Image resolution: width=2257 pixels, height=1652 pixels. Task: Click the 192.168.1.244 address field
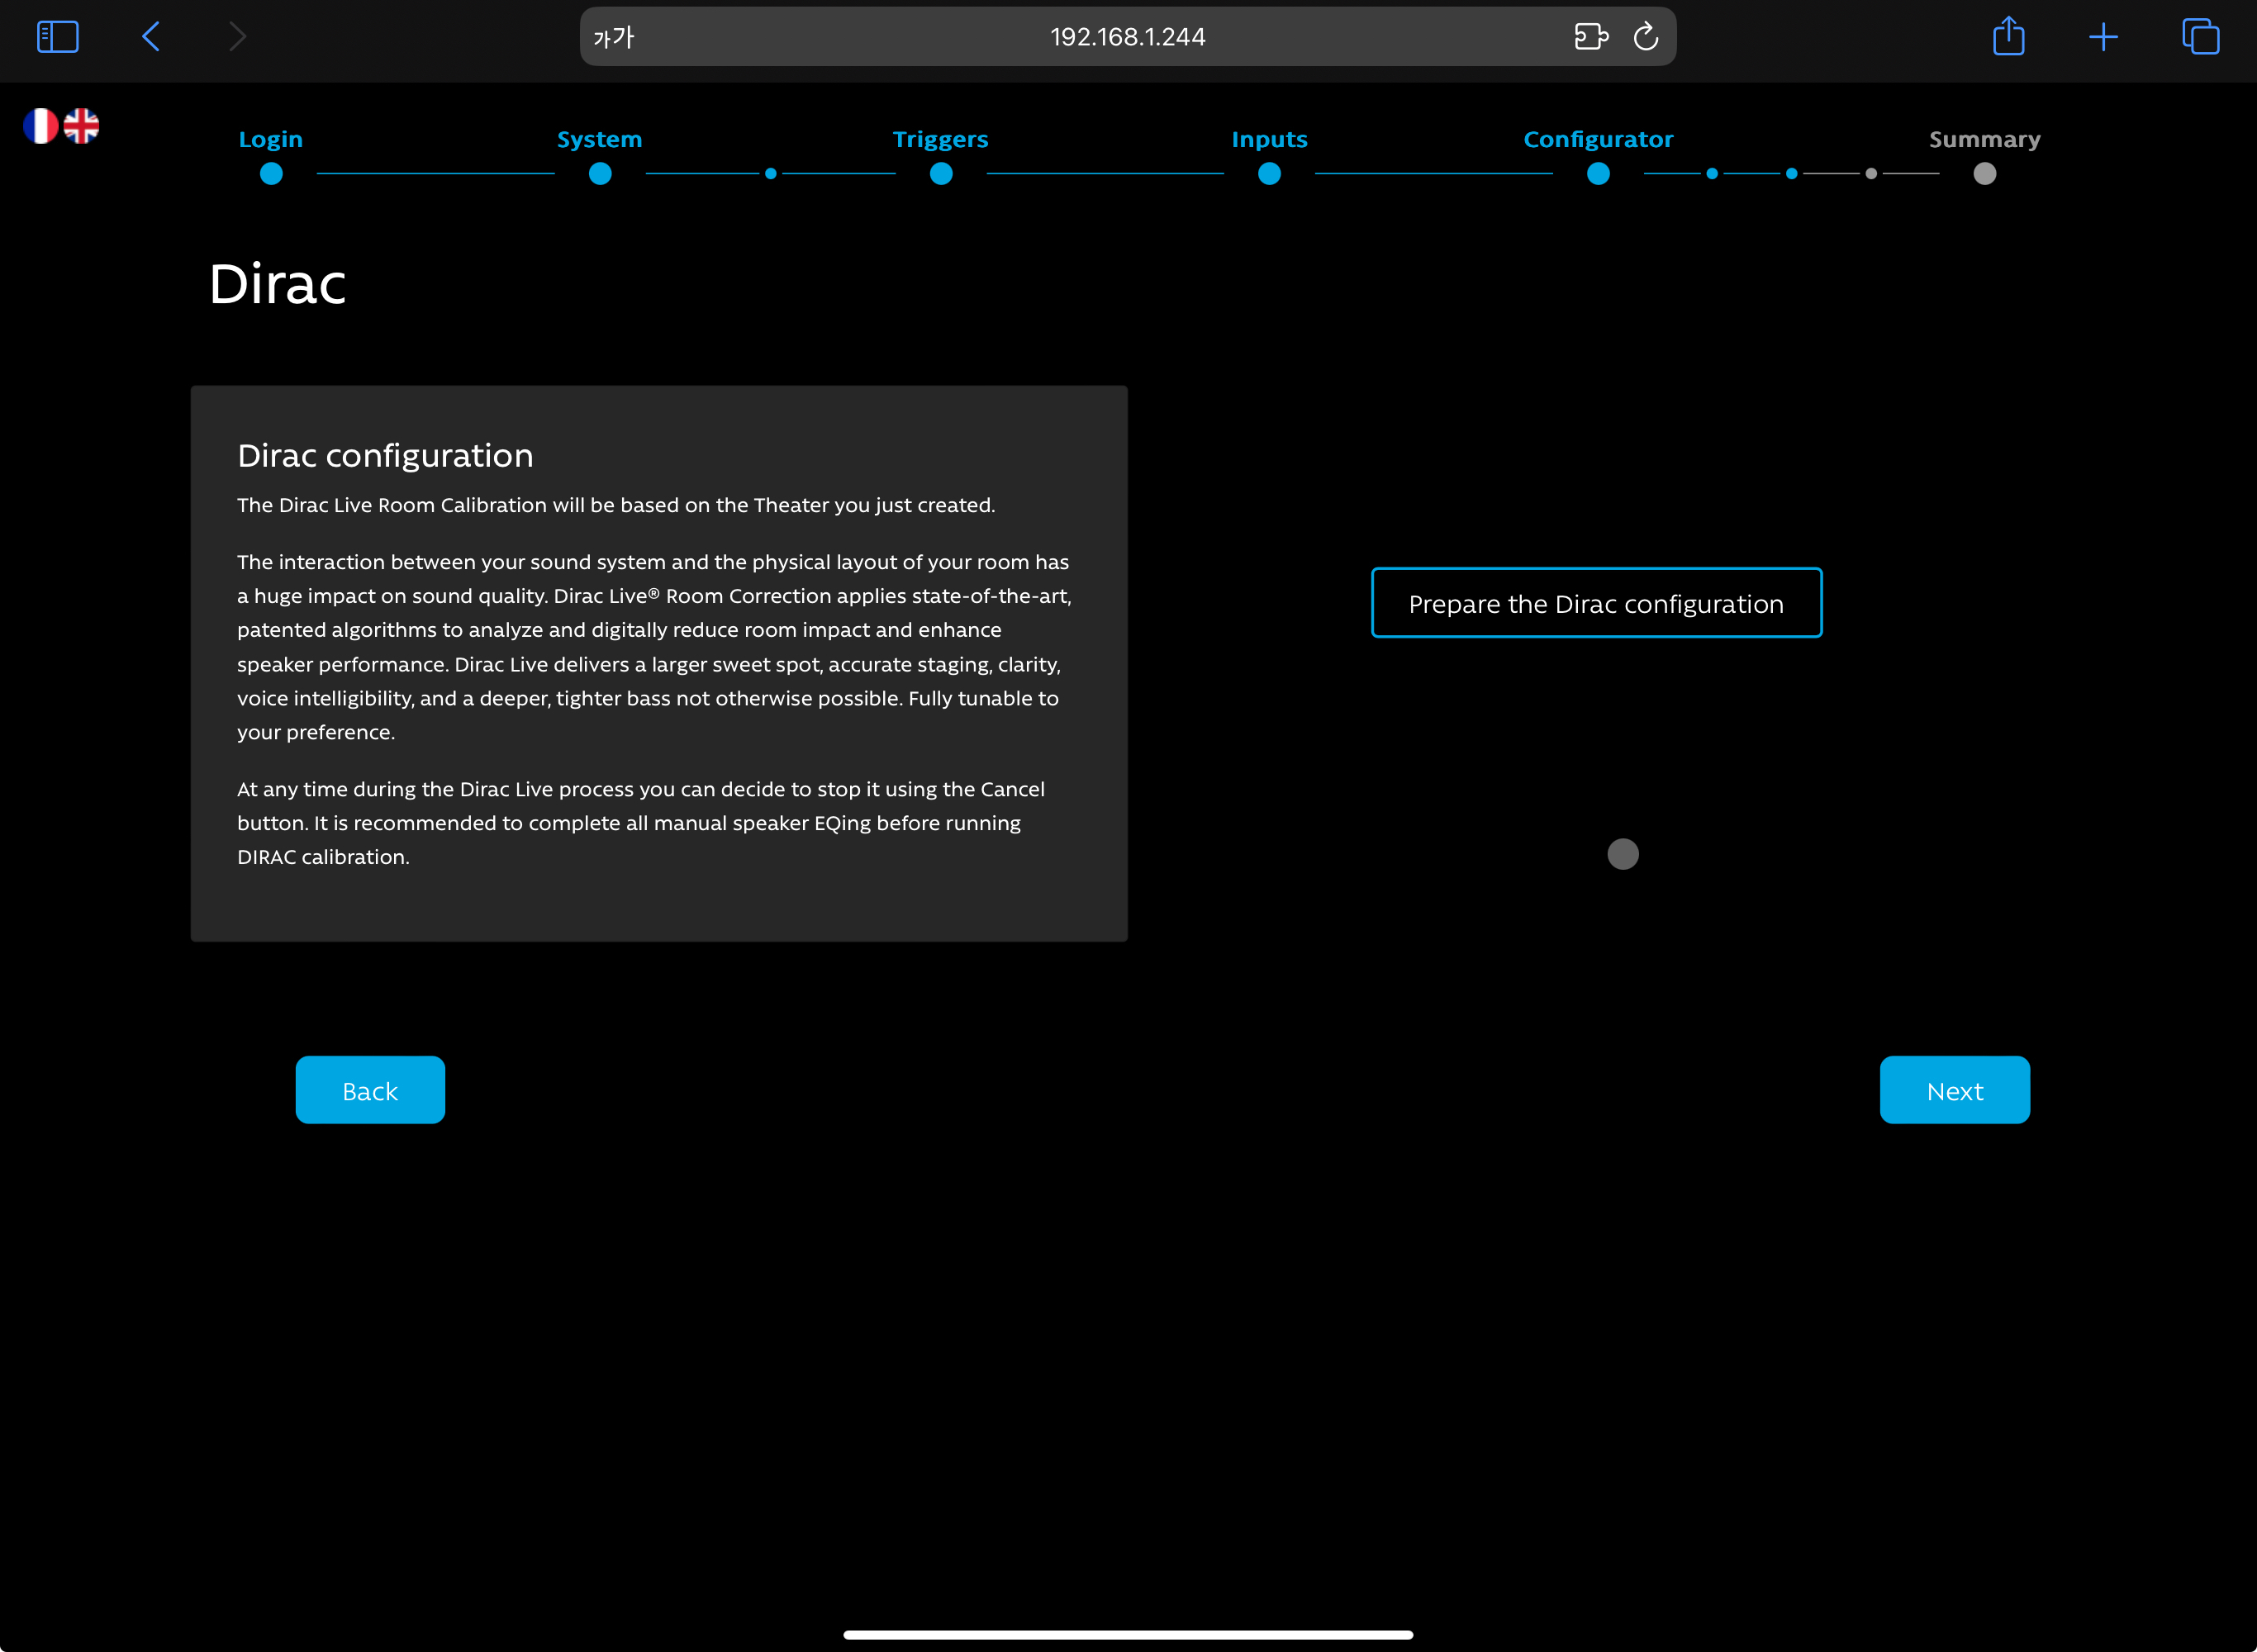[x=1127, y=37]
